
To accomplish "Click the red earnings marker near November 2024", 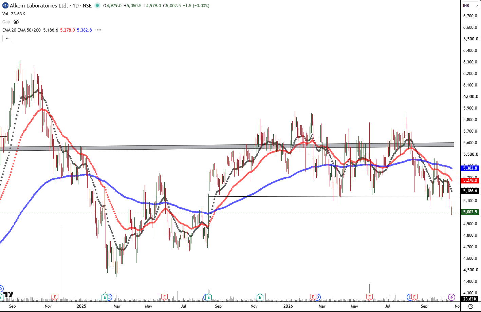I will coord(55,297).
